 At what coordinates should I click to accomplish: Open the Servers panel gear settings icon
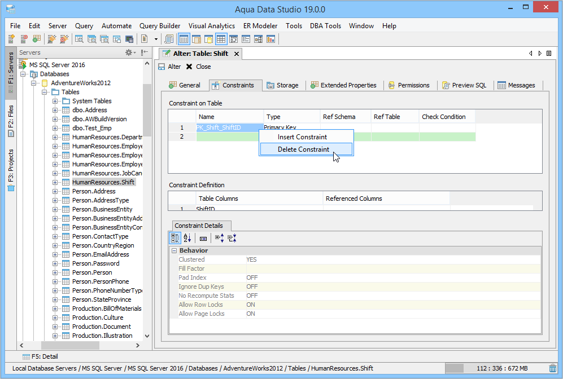(129, 52)
